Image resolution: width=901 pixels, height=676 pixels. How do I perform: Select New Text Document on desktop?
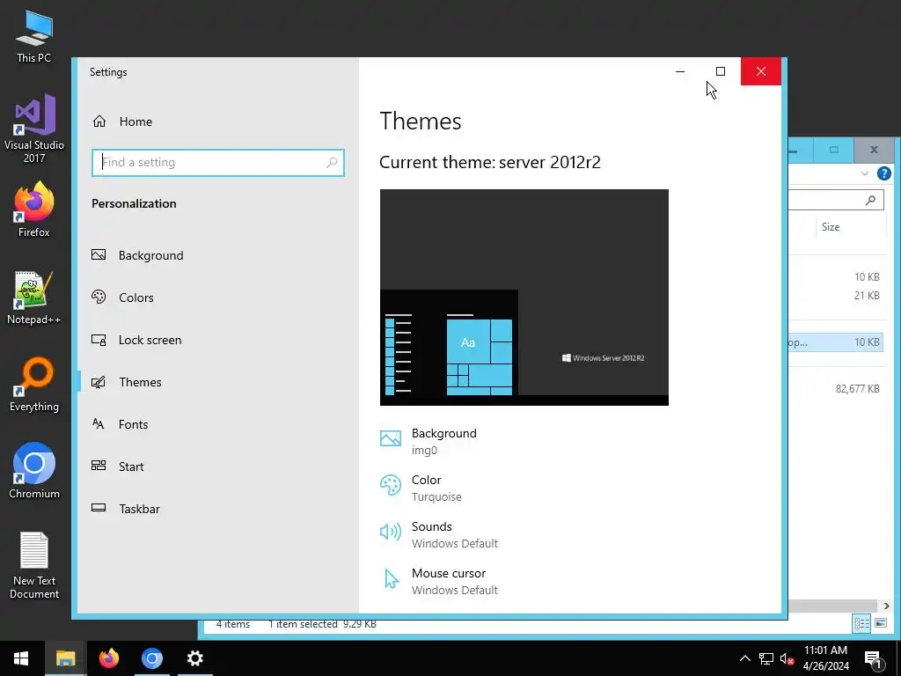(34, 565)
